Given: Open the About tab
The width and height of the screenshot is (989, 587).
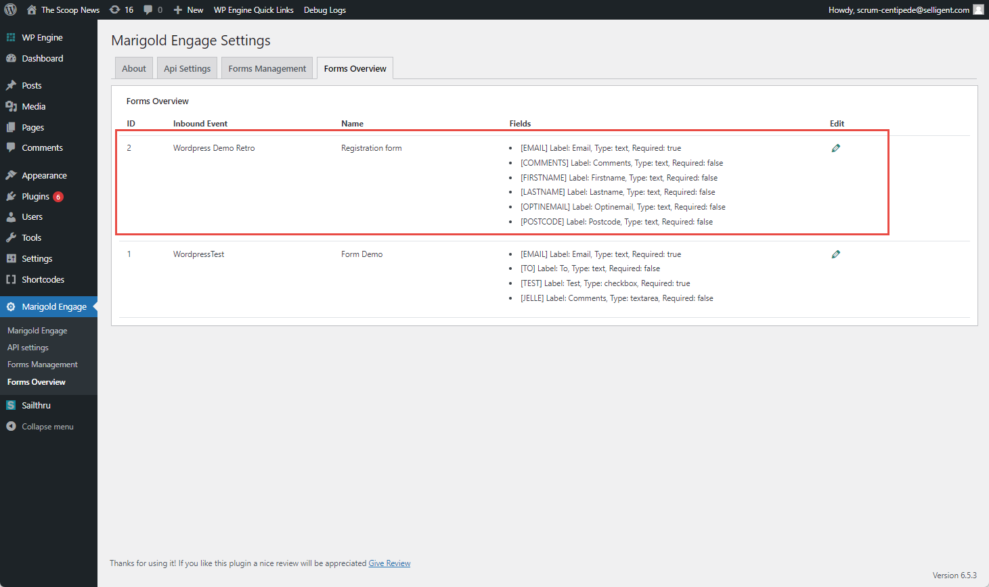Looking at the screenshot, I should 134,68.
